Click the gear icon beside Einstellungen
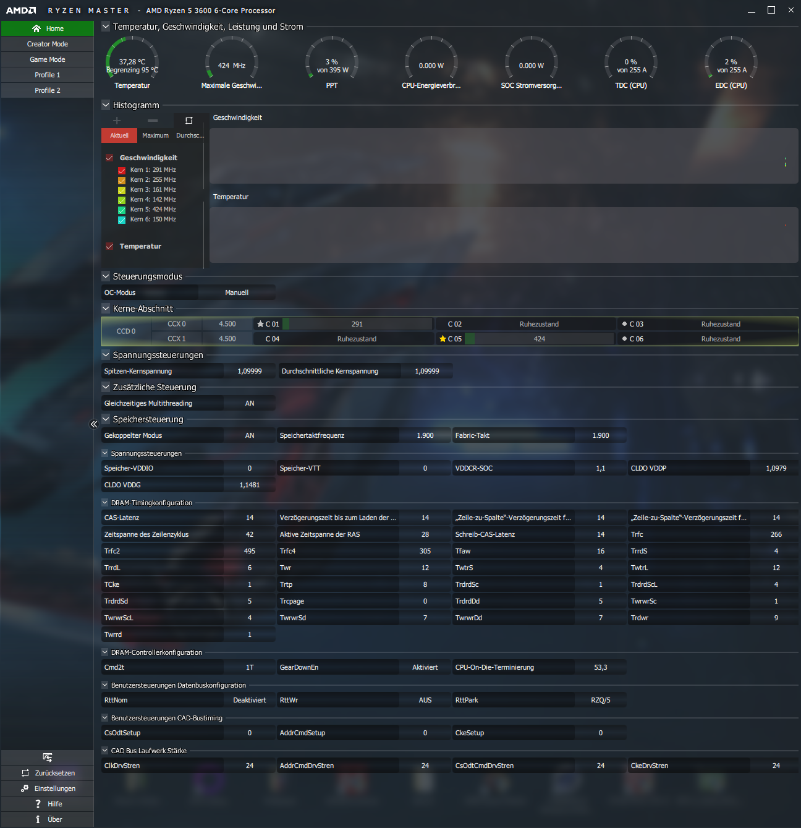Screen dimensions: 801x828 (x=25, y=788)
